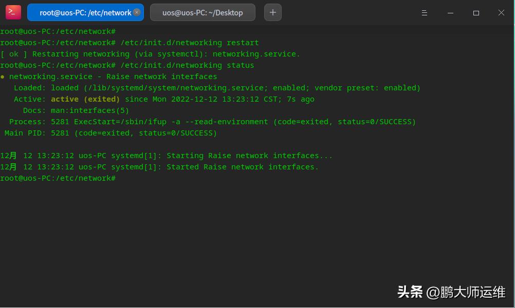
Task: Click the bold 'active (exited)' status text
Action: 85,99
